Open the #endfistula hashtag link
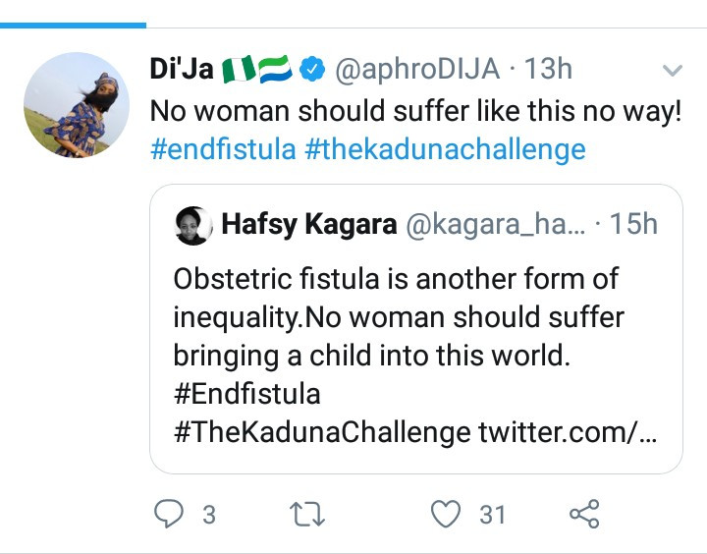 [223, 149]
